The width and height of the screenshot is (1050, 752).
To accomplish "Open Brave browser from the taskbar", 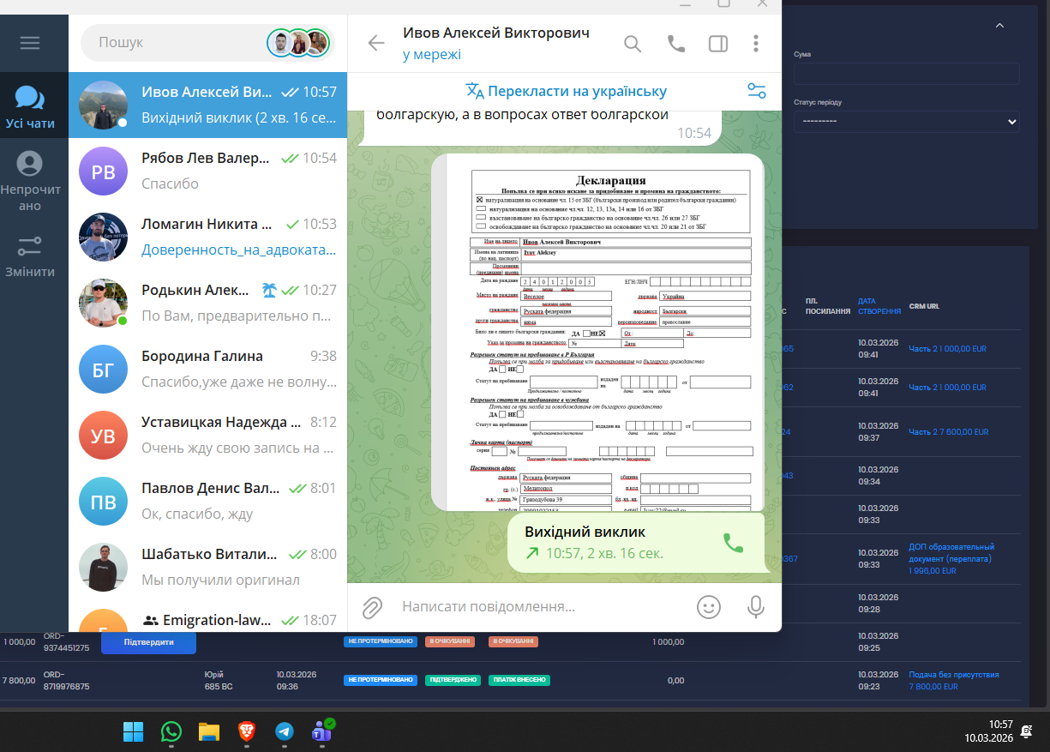I will [247, 731].
